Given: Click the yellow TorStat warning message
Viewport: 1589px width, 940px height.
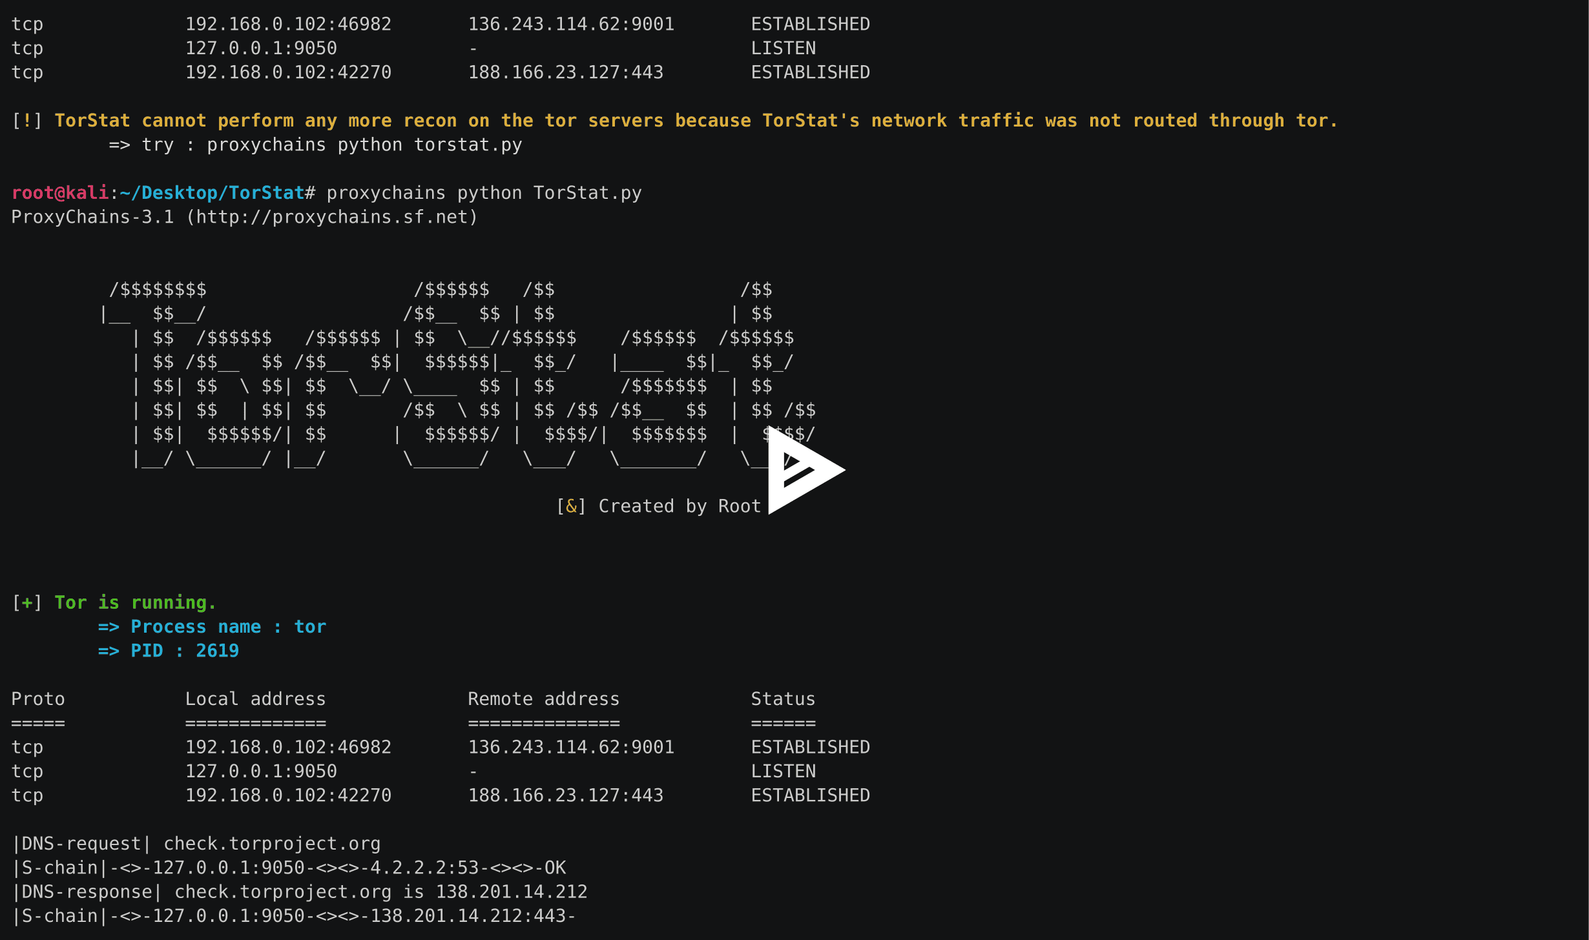Looking at the screenshot, I should pos(696,120).
